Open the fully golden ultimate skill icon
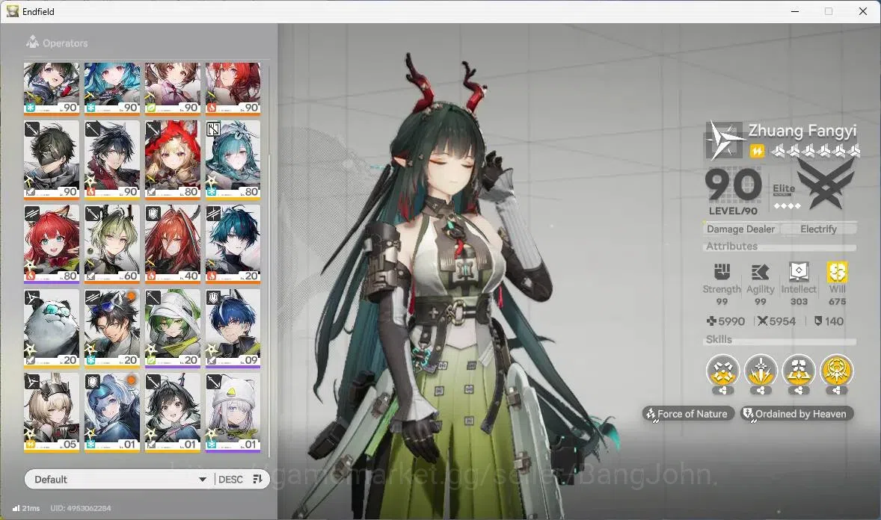The height and width of the screenshot is (520, 881). point(837,371)
